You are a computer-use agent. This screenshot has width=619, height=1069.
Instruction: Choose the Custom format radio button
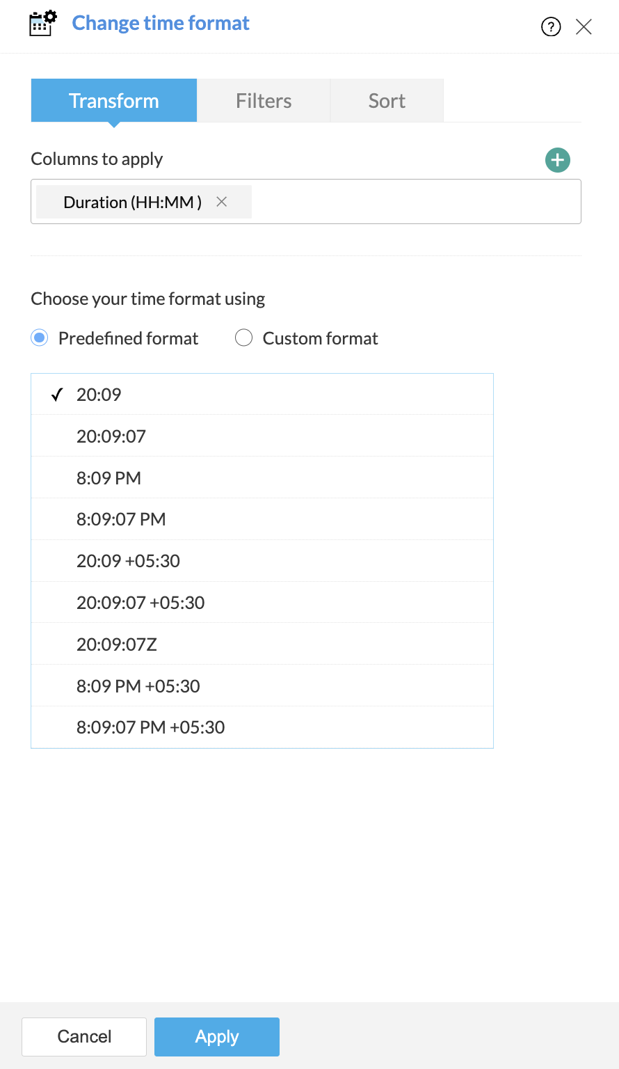click(243, 338)
